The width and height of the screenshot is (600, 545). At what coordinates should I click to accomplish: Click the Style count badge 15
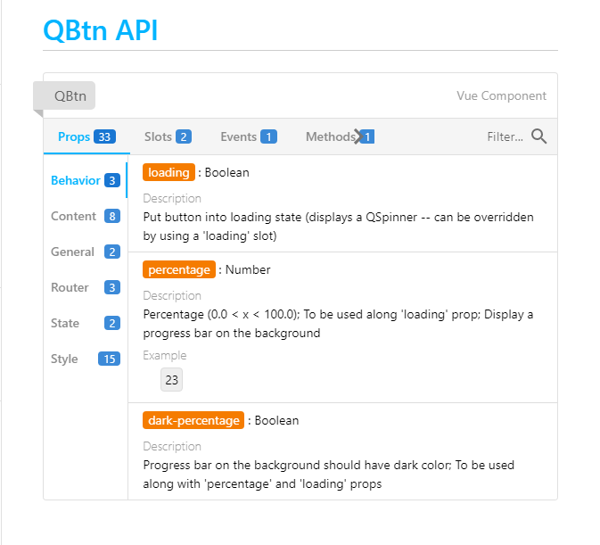(x=109, y=359)
